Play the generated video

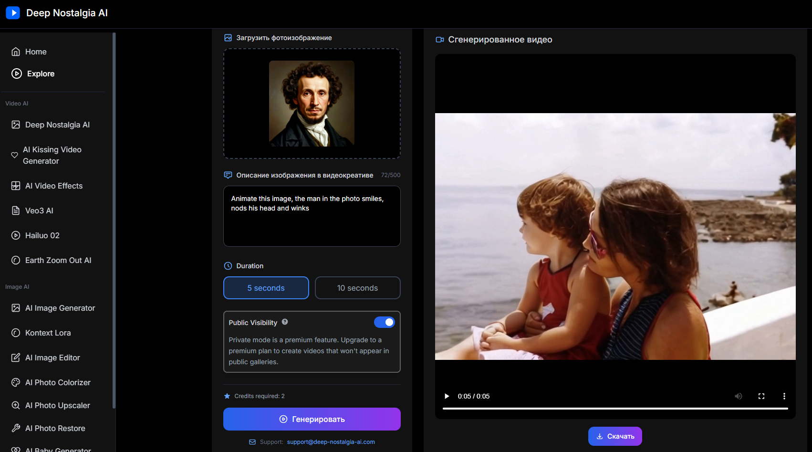point(447,396)
